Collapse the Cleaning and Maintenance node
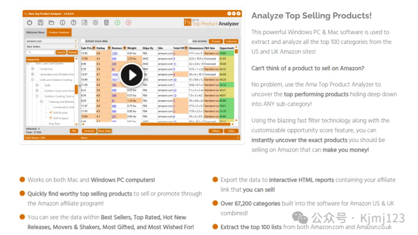The image size is (418, 235). click(x=41, y=102)
